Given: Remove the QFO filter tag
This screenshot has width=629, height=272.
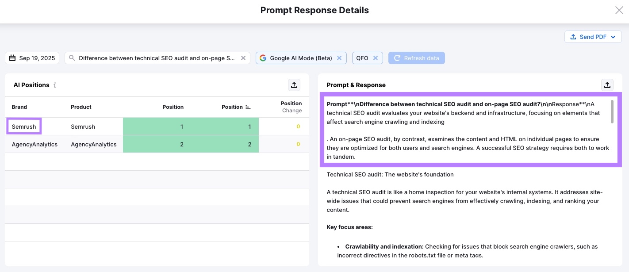Looking at the screenshot, I should coord(375,57).
